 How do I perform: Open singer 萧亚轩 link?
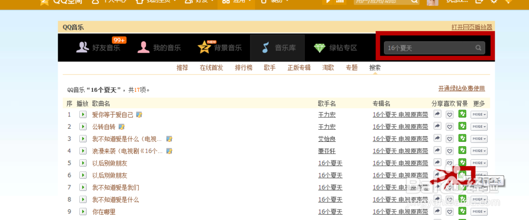(327, 151)
